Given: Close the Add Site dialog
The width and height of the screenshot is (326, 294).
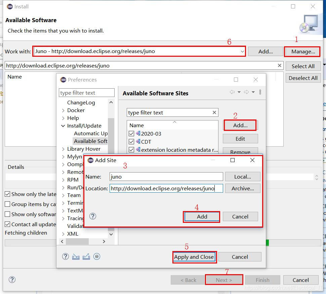Looking at the screenshot, I should pos(252,160).
